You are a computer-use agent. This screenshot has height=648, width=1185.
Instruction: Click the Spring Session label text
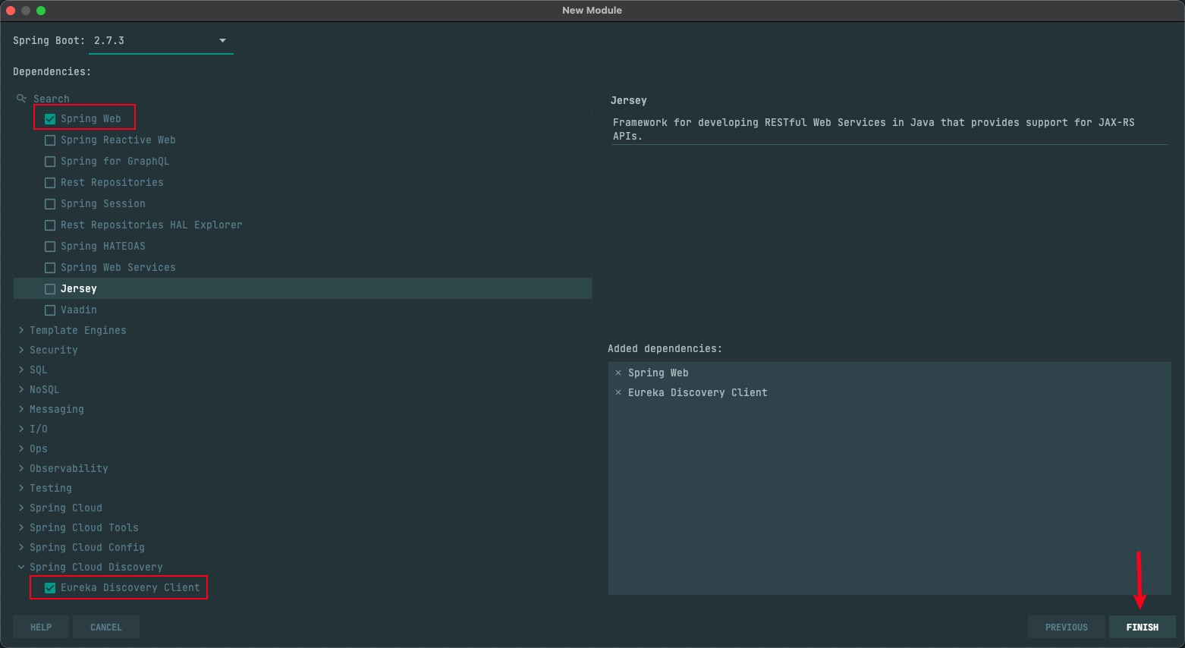click(103, 204)
